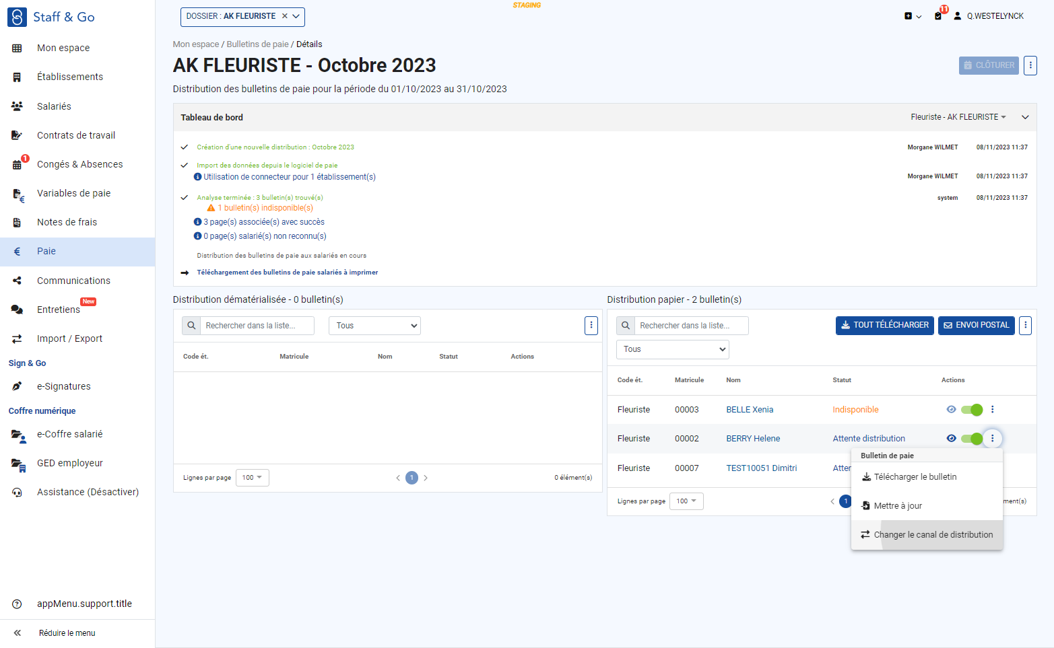Open Fleuriste - AK FLEURISTE establishment dropdown
Screen dimensions: 1054x648
pos(958,117)
